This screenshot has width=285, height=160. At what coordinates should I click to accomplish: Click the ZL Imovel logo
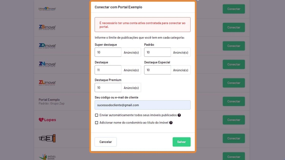coord(47,83)
